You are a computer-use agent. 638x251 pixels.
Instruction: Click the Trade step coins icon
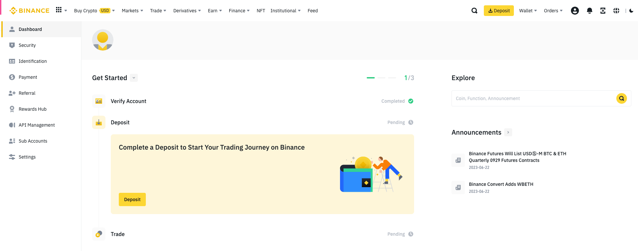[x=99, y=234]
